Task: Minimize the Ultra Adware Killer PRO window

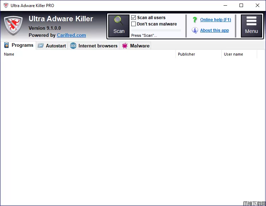Action: [x=225, y=5]
